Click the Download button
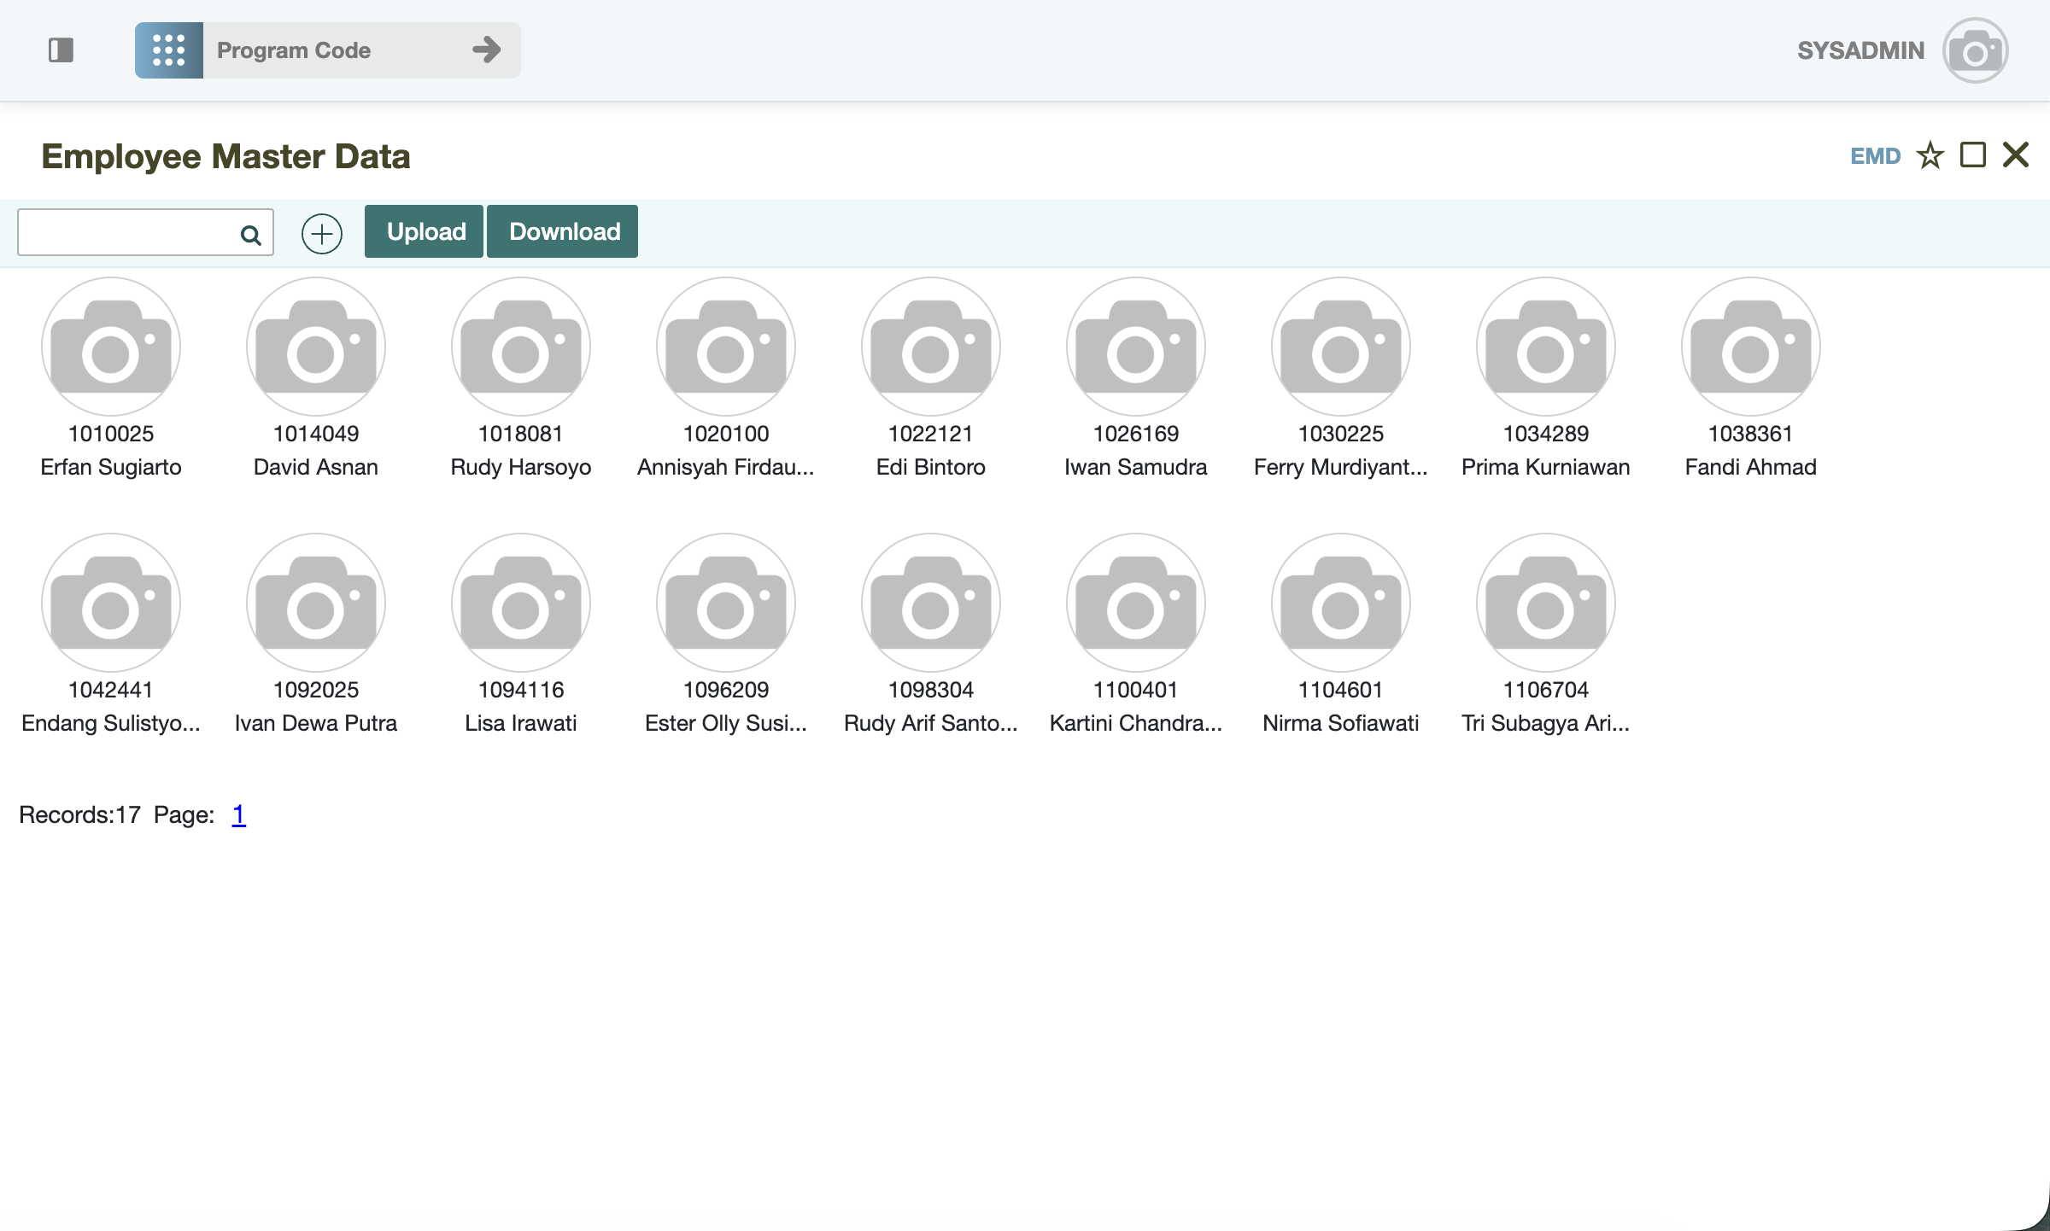Viewport: 2050px width, 1231px height. 563,231
